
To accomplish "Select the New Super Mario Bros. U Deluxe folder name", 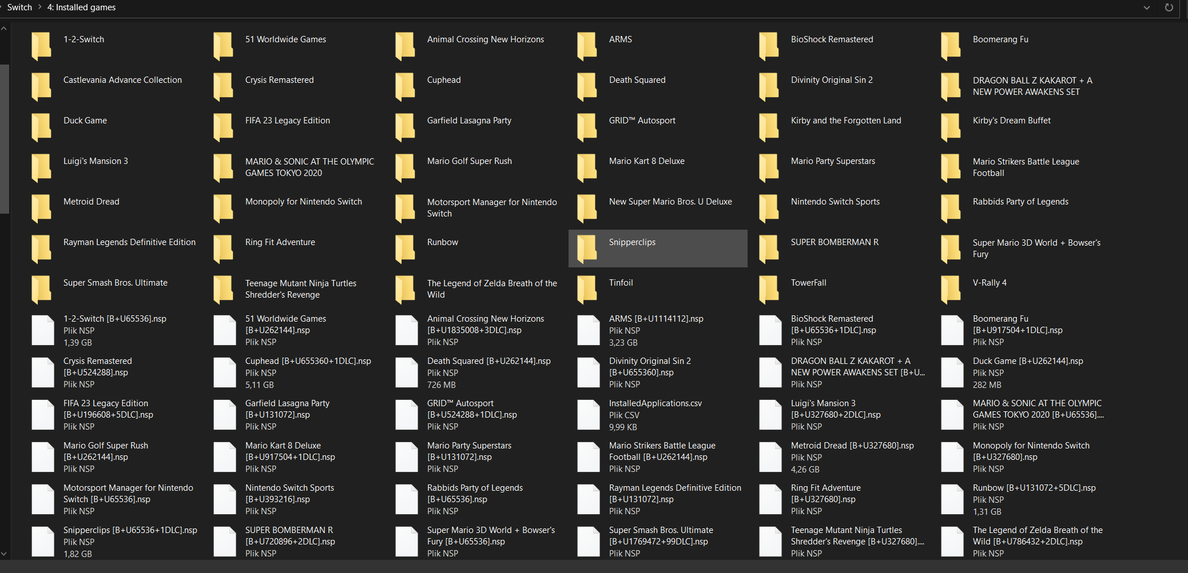I will click(x=670, y=202).
